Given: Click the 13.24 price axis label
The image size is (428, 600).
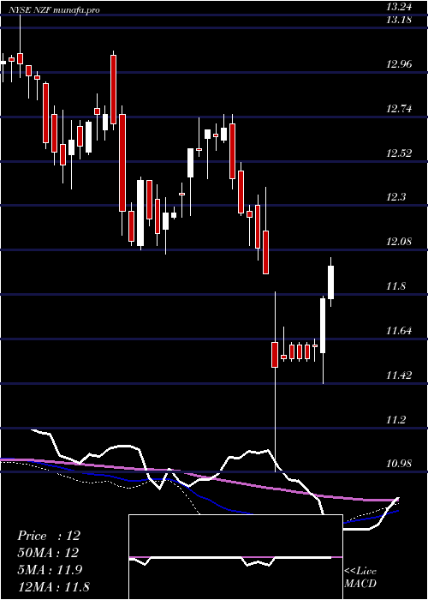Looking at the screenshot, I should point(399,7).
